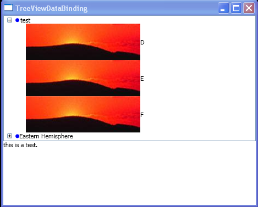Select the sunset image labeled D
Viewport: 258px width, 207px height.
click(83, 42)
